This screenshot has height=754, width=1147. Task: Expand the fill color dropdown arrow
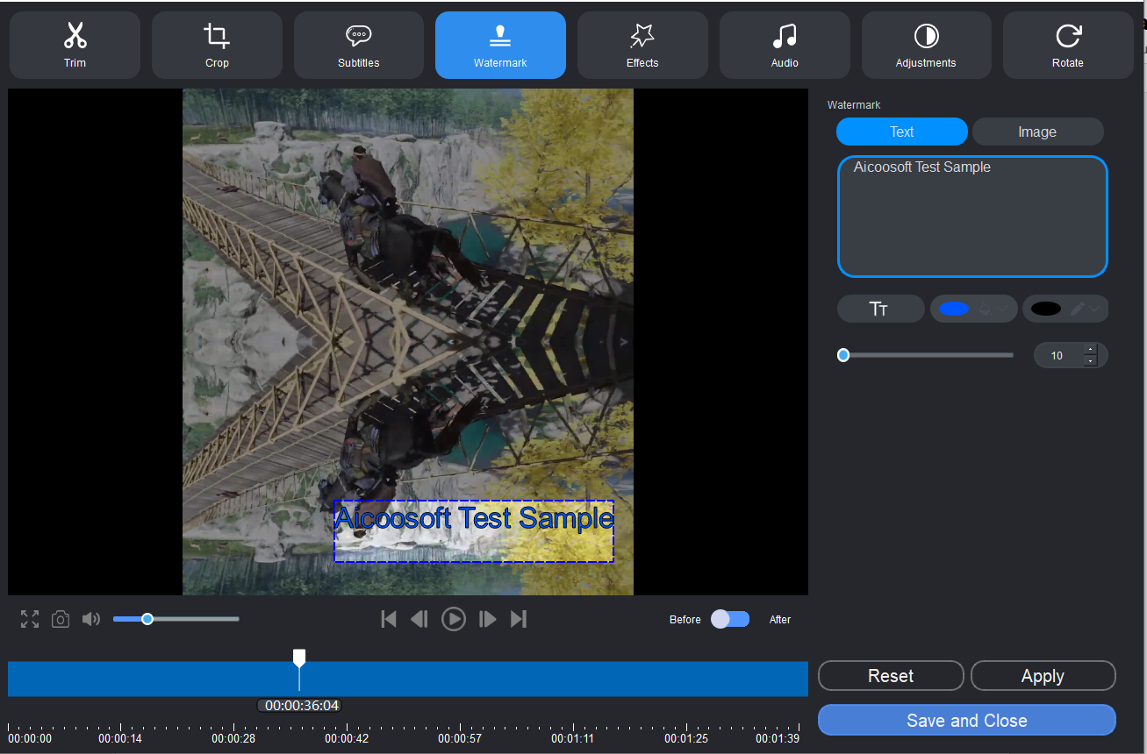tap(1002, 309)
